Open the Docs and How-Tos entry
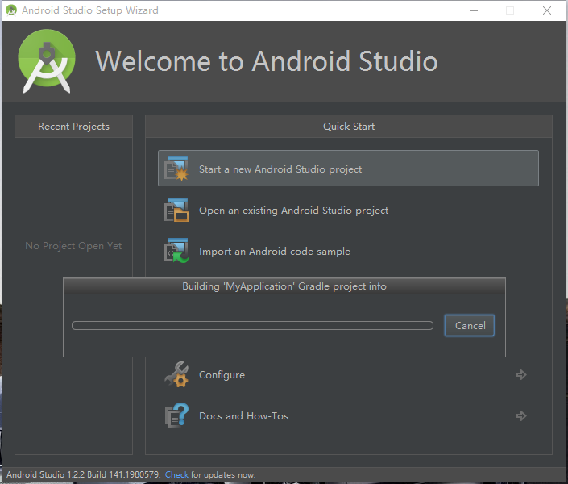The width and height of the screenshot is (568, 484). (243, 415)
